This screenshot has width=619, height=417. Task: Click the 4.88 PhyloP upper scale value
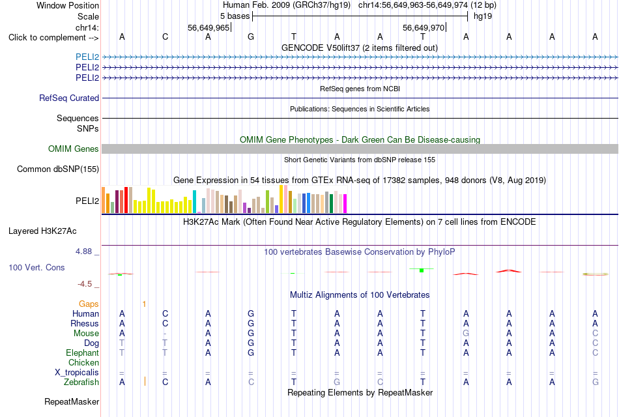click(83, 252)
